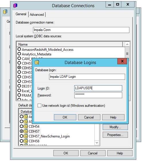Click the CDH57 login database icon
142x161 pixels.
pyautogui.click(x=26, y=131)
